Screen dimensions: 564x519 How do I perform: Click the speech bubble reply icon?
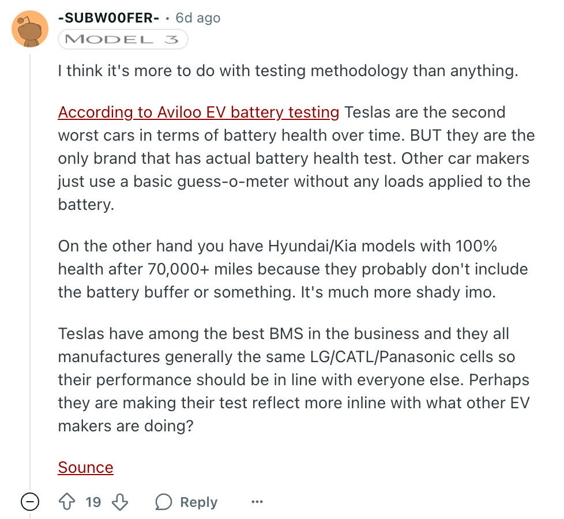164,502
